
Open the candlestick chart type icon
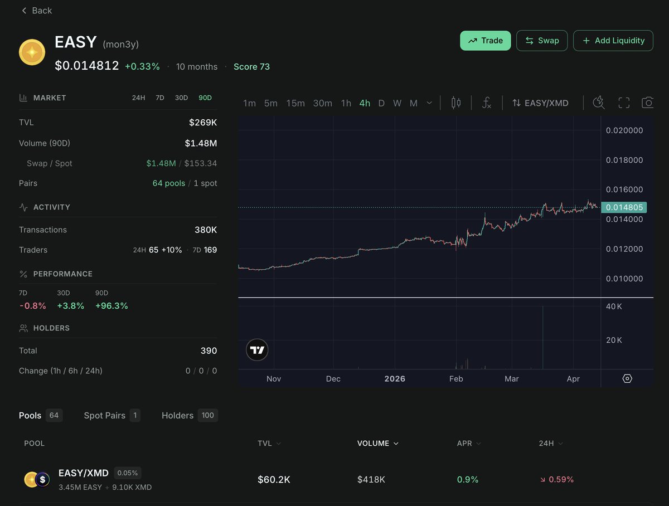click(456, 103)
